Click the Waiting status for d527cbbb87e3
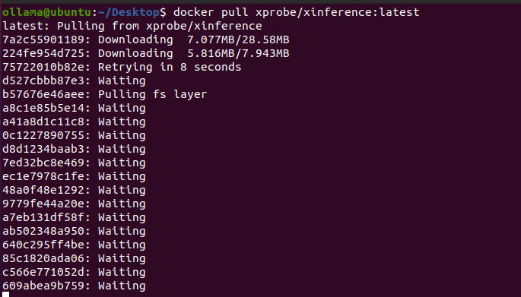Viewport: 521px width, 297px height. pyautogui.click(x=122, y=81)
